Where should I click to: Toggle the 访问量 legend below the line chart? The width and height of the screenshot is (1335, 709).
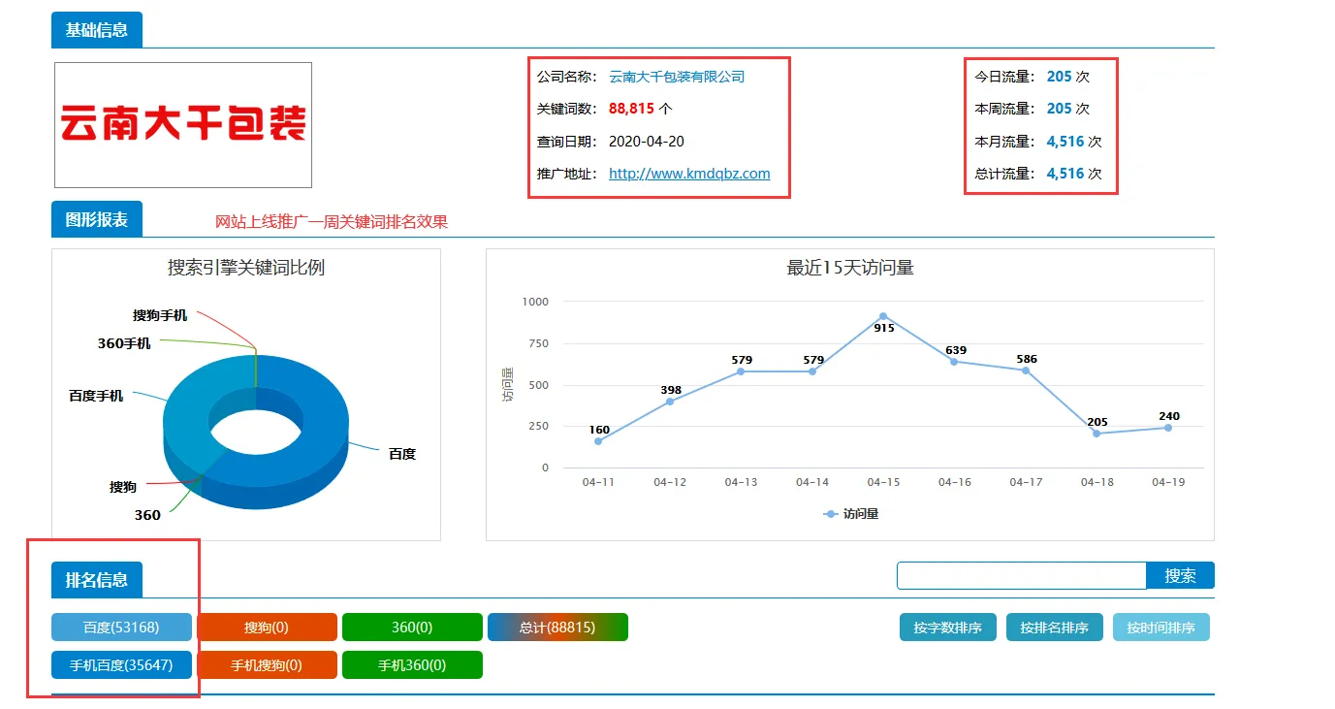tap(853, 513)
